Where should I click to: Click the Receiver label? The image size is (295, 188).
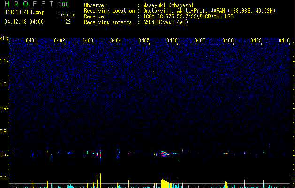[x=95, y=16]
